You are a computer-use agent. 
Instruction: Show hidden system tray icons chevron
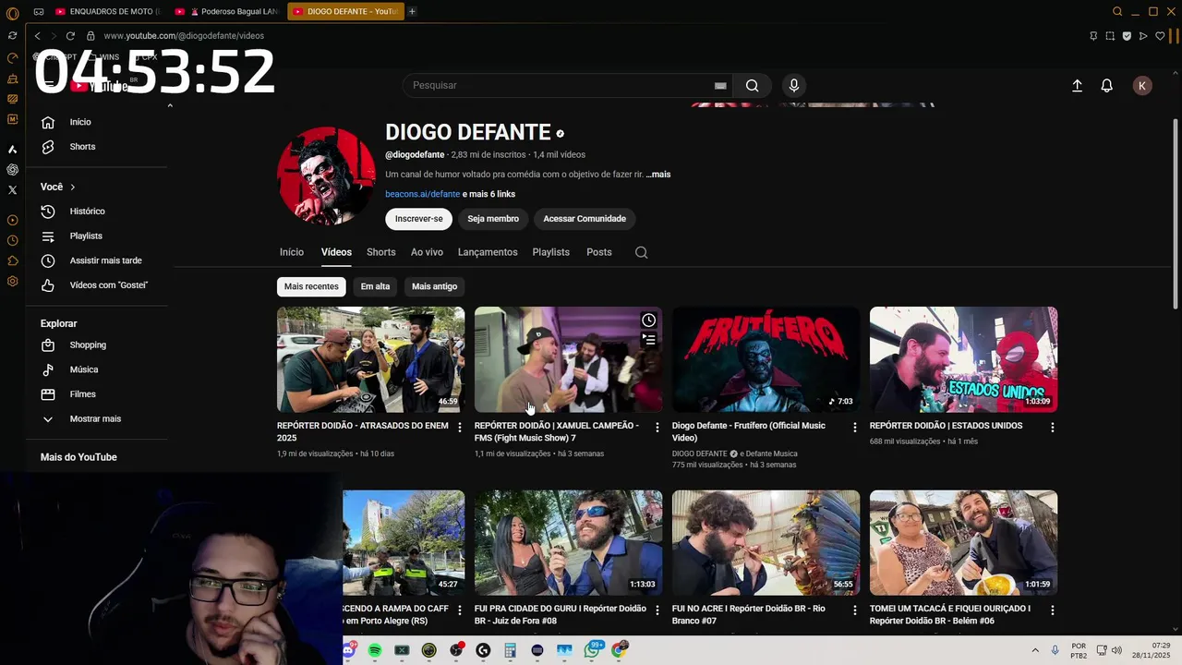tap(1035, 650)
